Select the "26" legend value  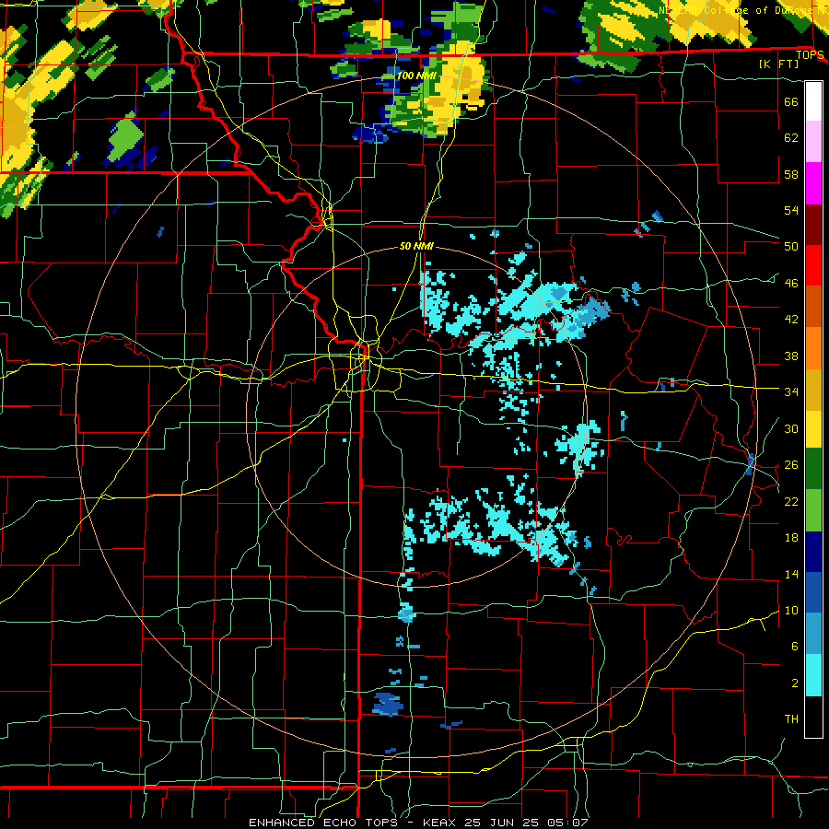tap(791, 465)
